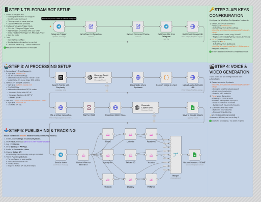The height and width of the screenshot is (202, 261).
Task: Select the Merge node
Action: coord(176,155)
